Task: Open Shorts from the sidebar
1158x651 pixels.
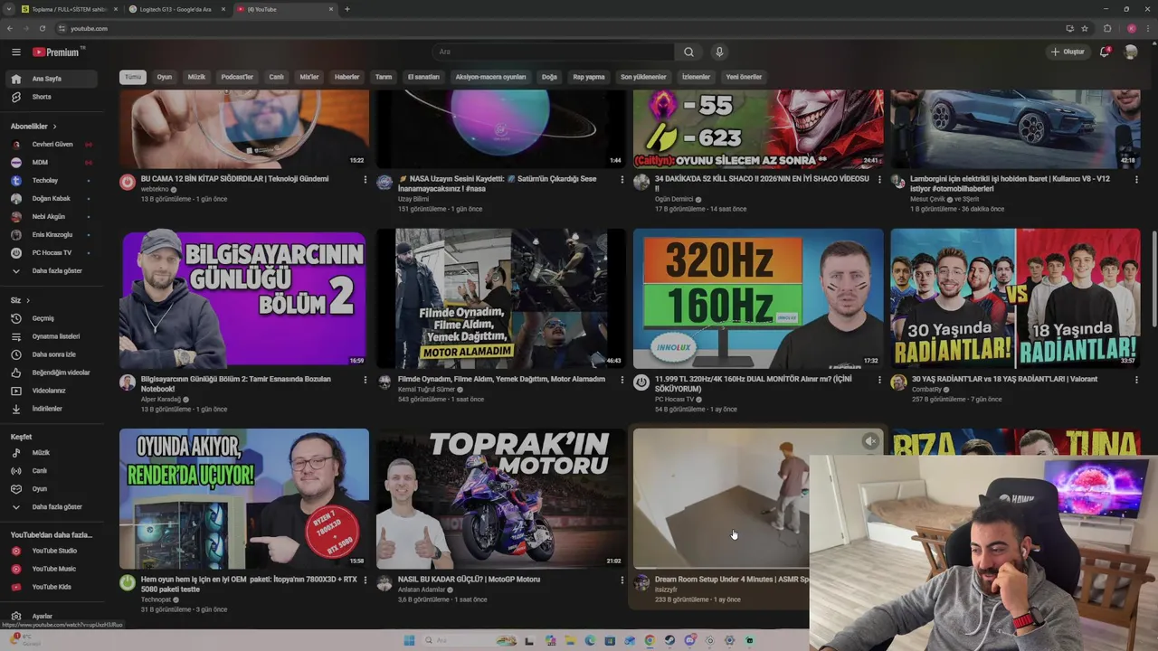Action: [52, 97]
